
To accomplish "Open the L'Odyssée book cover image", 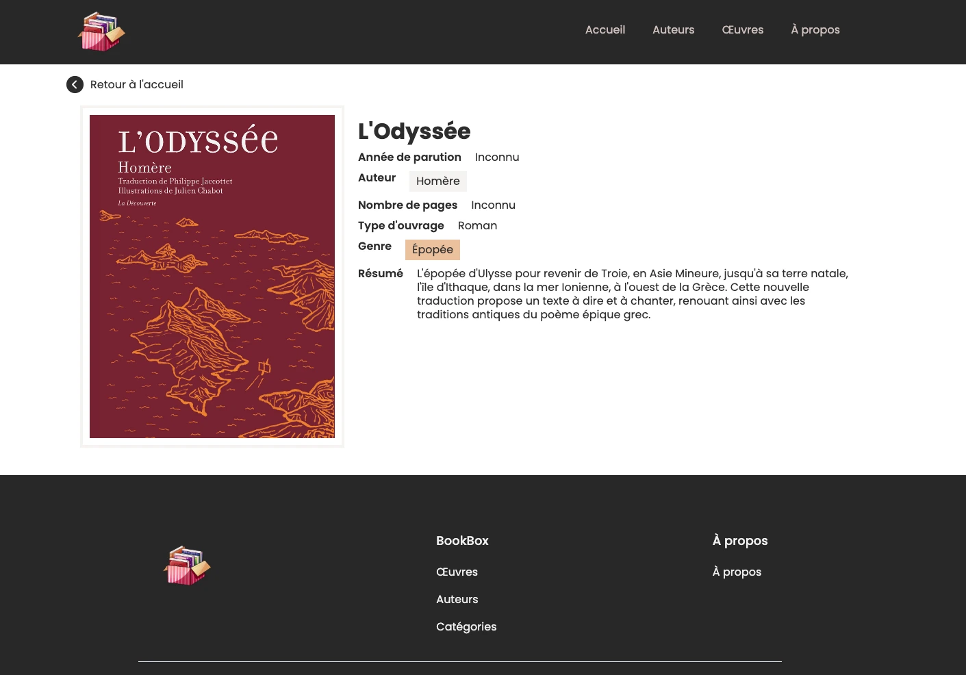I will coord(212,277).
